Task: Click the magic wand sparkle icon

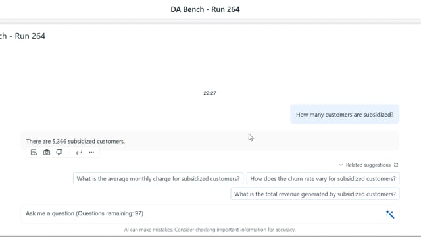Action: (x=390, y=214)
